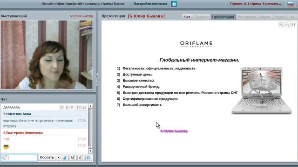Click the speaker webcam video
Screen dimensions: 298x167
click(x=47, y=55)
